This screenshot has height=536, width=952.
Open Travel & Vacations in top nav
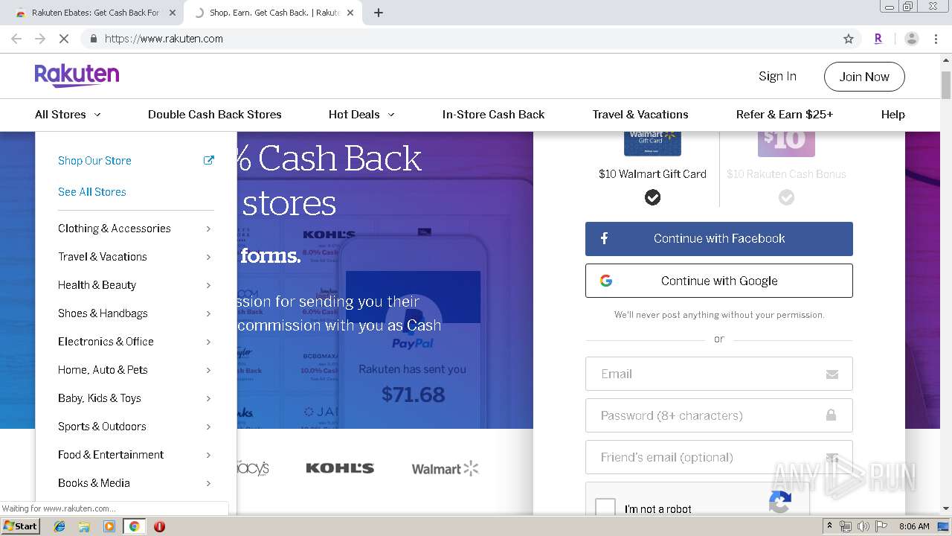coord(640,115)
